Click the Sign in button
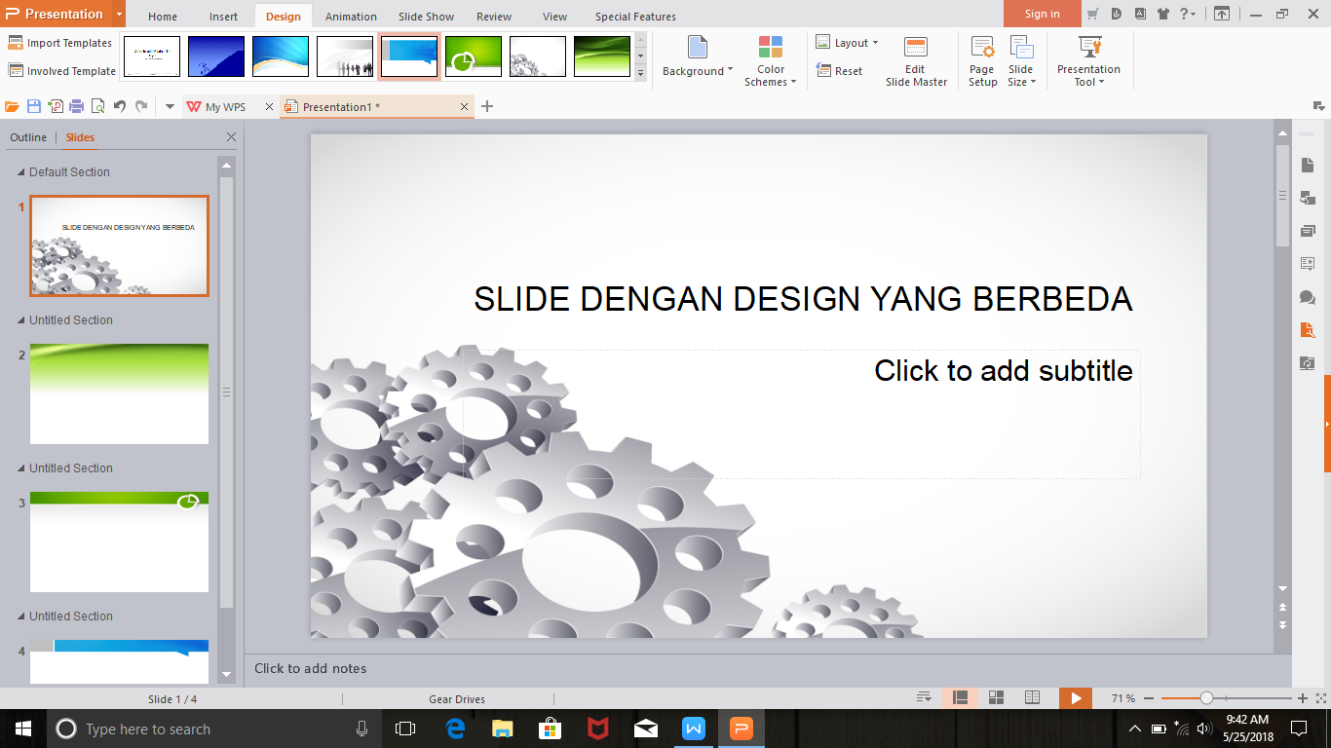This screenshot has height=748, width=1331. tap(1041, 14)
